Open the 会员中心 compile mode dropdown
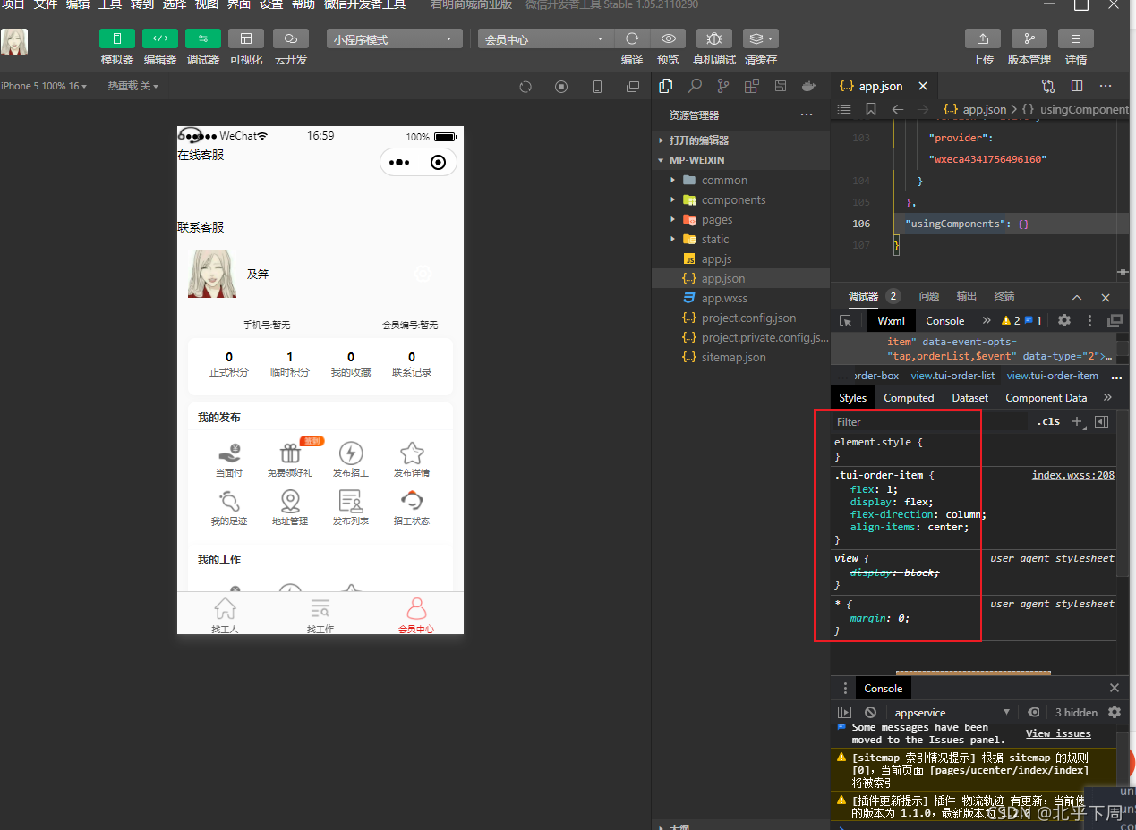The width and height of the screenshot is (1136, 830). [545, 39]
